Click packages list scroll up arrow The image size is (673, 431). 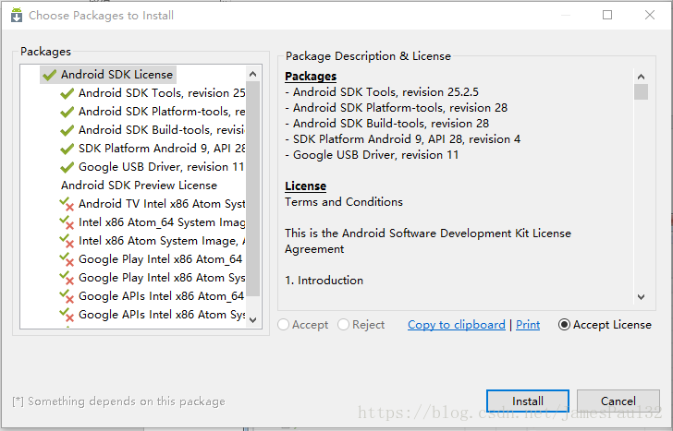(x=252, y=74)
